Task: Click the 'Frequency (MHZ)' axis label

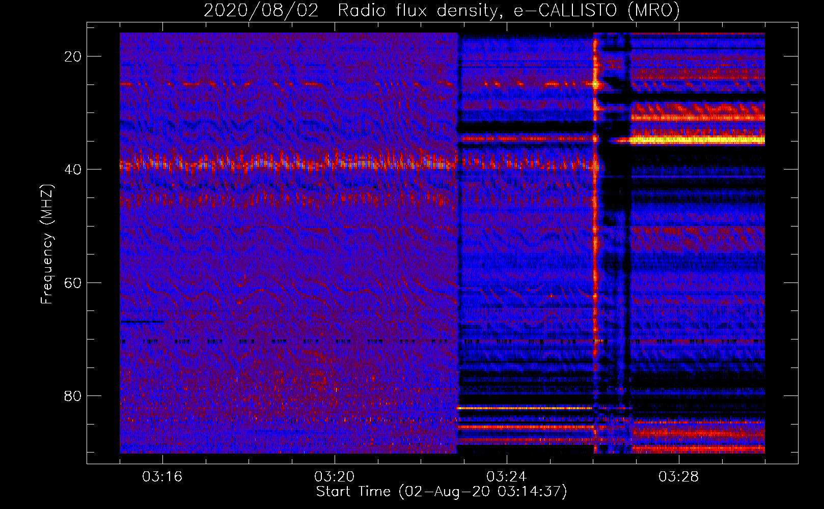Action: 47,244
